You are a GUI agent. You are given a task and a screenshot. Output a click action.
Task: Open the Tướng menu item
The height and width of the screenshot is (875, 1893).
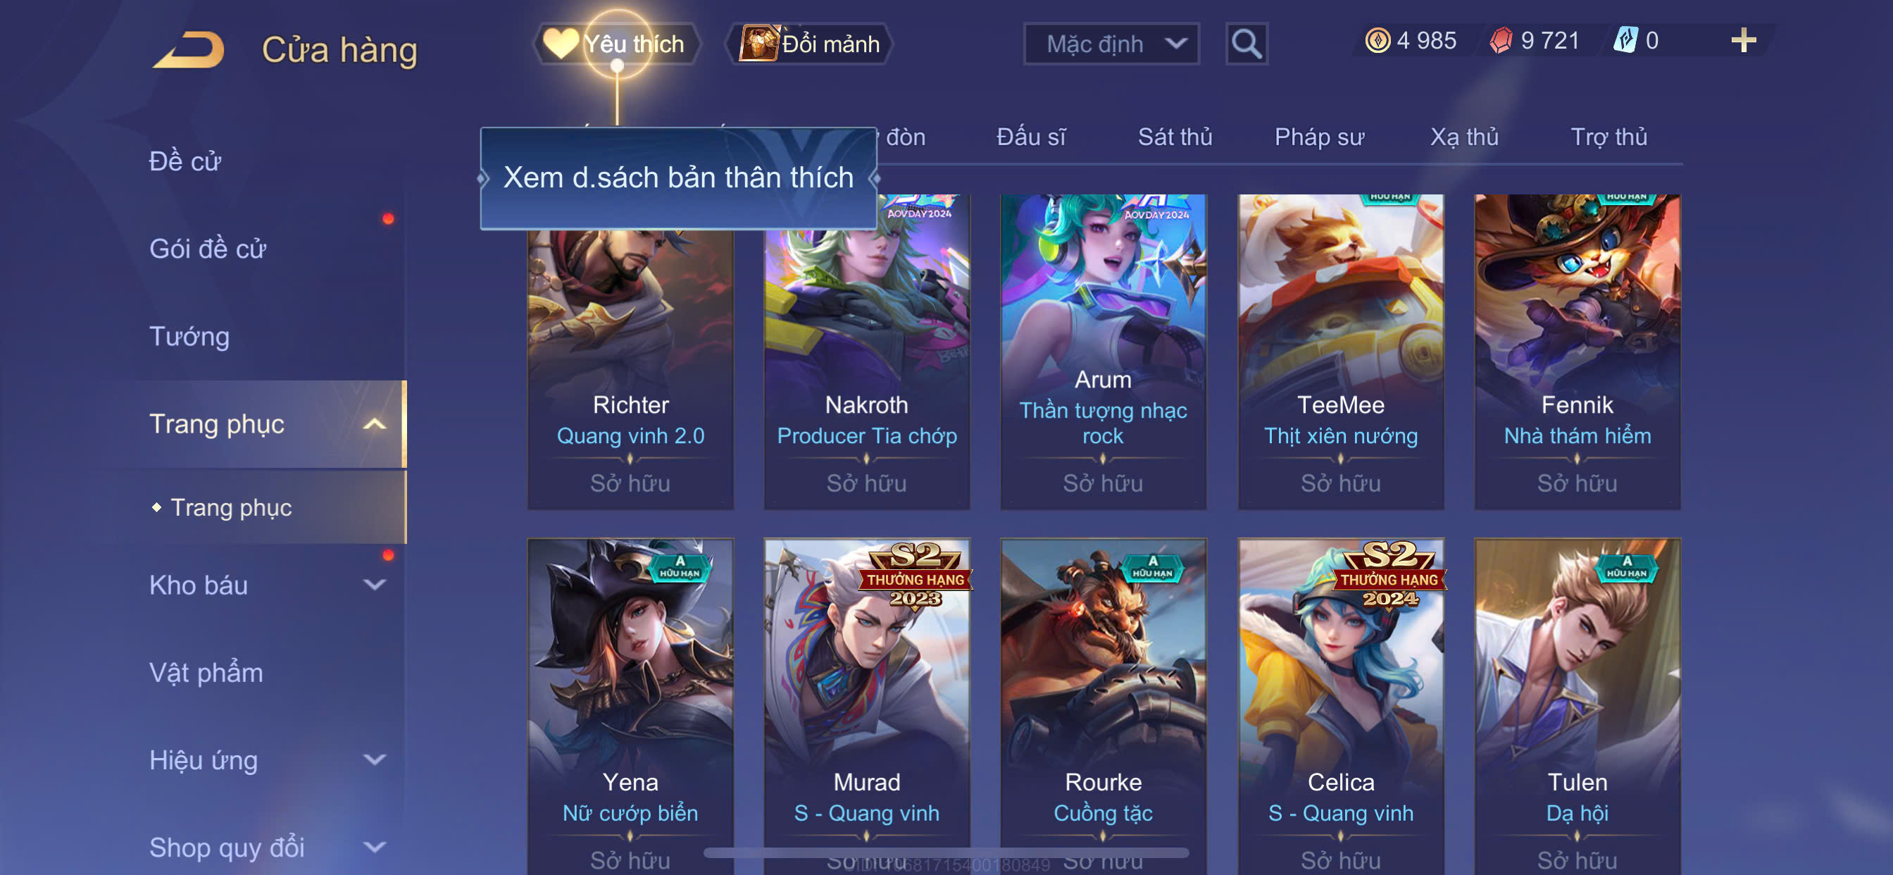tap(189, 337)
